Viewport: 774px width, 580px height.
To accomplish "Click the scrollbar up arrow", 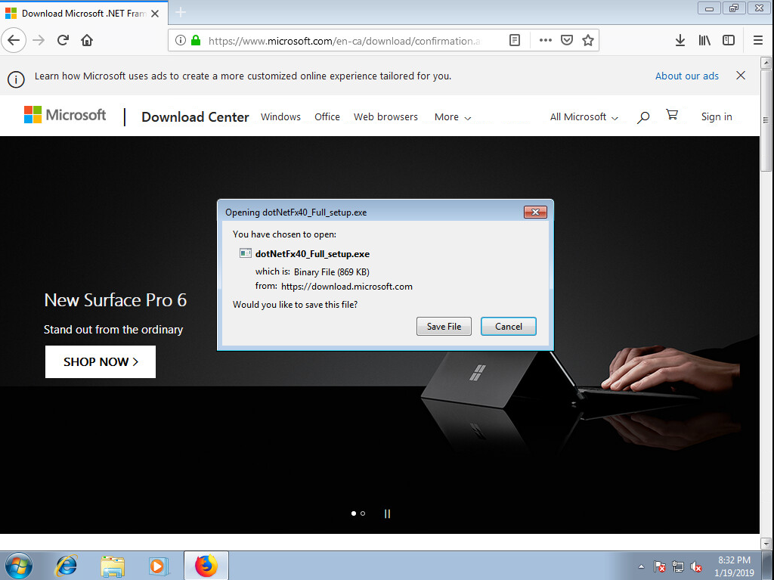I will (x=766, y=62).
